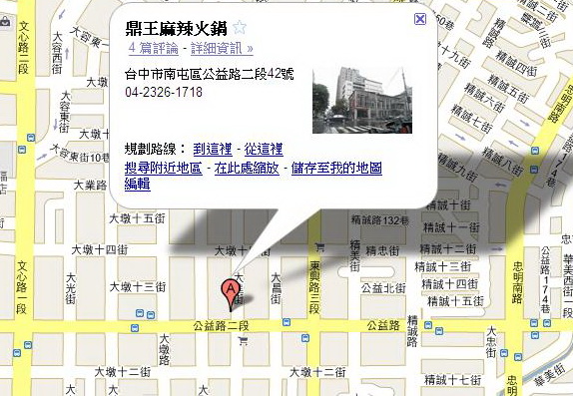The width and height of the screenshot is (573, 396).
Task: Click the 文心路二段 road label
Action: (23, 47)
